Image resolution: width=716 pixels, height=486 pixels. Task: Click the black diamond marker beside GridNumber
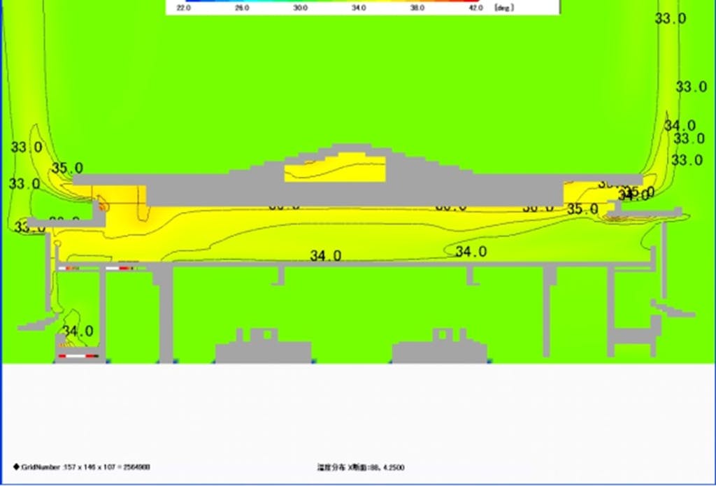[x=15, y=466]
